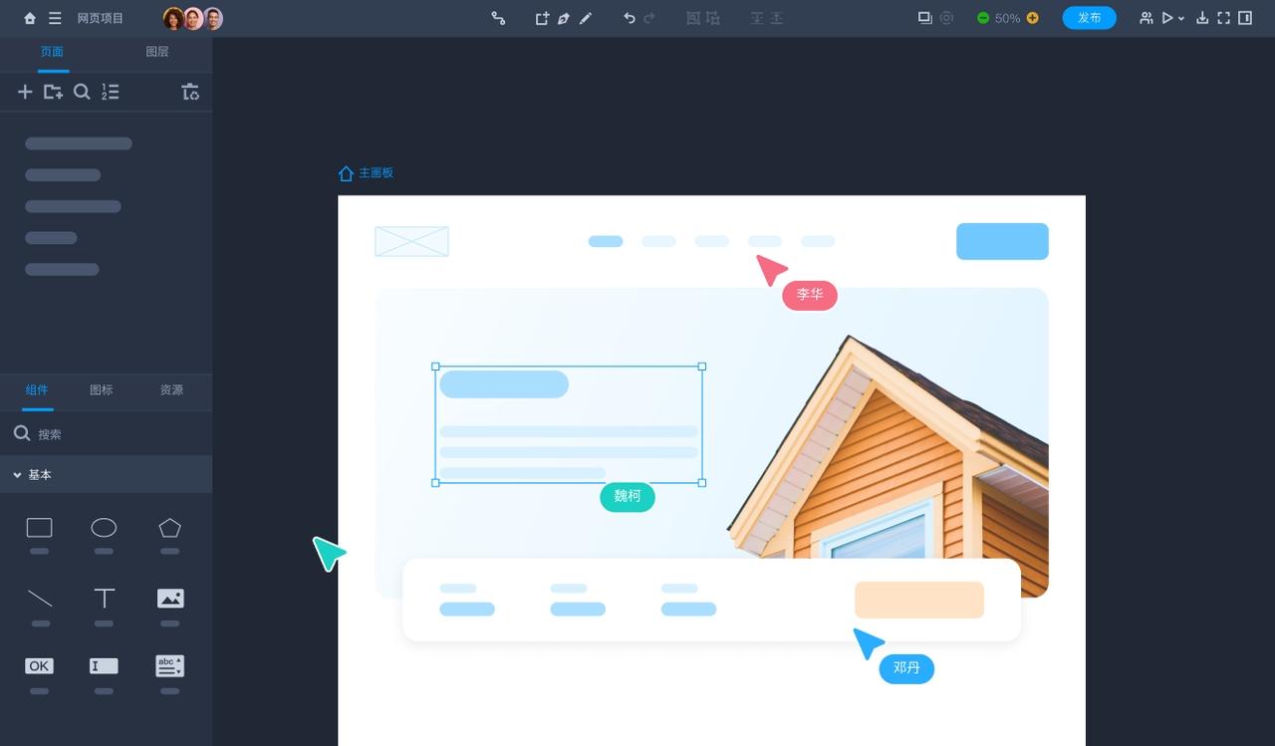
Task: Add a new page with plus icon
Action: pyautogui.click(x=25, y=92)
